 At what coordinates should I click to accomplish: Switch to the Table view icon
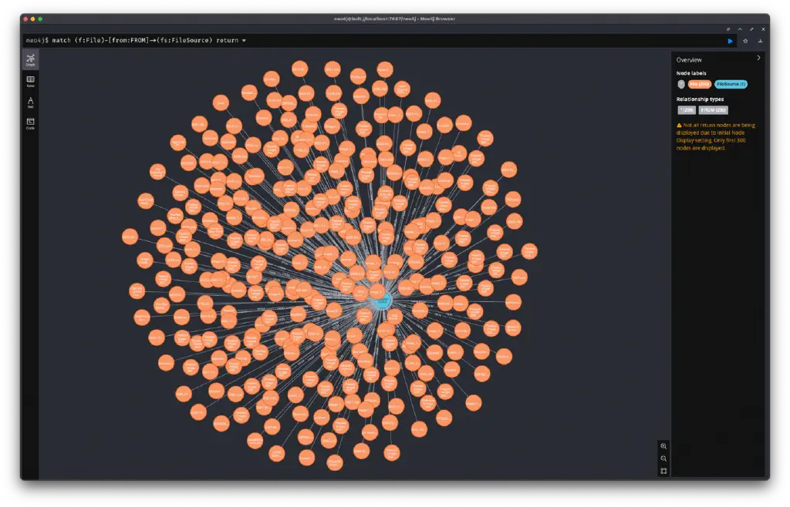[30, 79]
